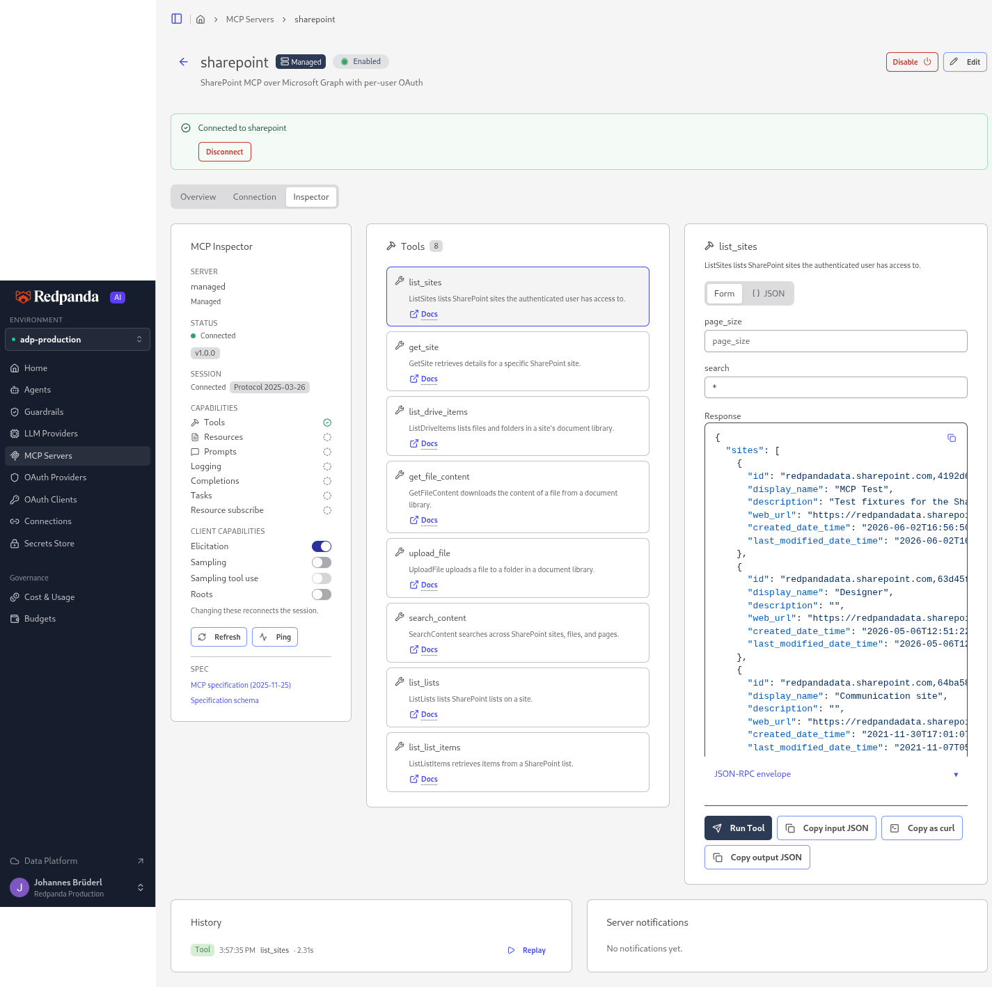Viewport: 992px width, 987px height.
Task: Click the Budgets wallet icon
Action: point(15,619)
